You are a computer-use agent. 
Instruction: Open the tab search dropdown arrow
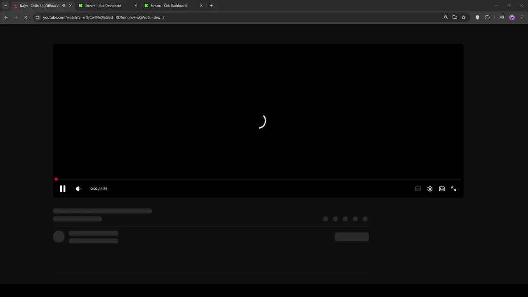click(5, 6)
